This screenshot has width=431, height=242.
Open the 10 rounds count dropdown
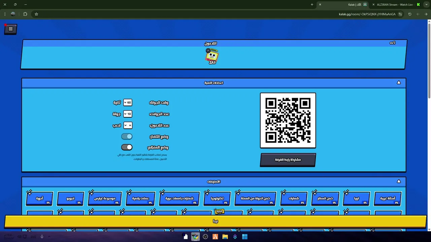point(128,114)
